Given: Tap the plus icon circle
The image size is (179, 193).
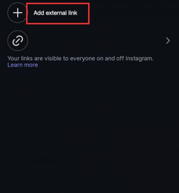Looking at the screenshot, I should coord(18,13).
